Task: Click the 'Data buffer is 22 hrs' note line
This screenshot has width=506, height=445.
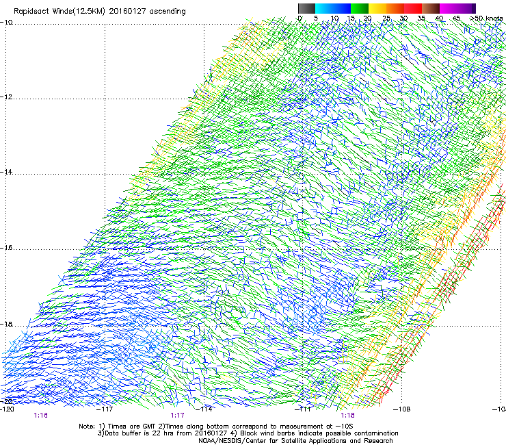Action: point(248,433)
